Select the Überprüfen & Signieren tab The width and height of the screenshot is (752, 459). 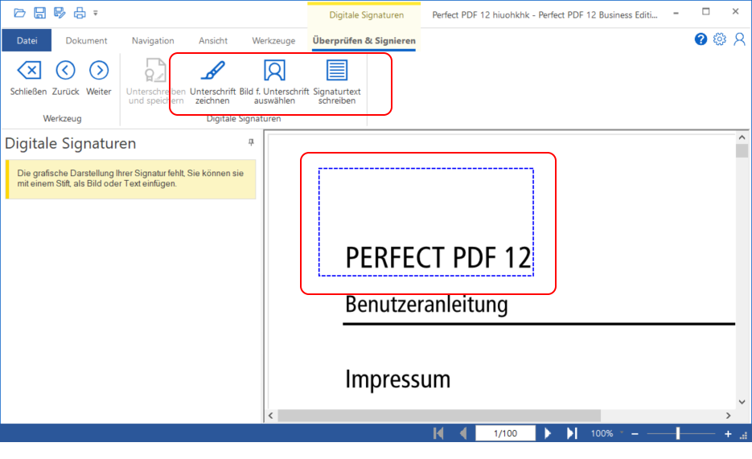[364, 41]
